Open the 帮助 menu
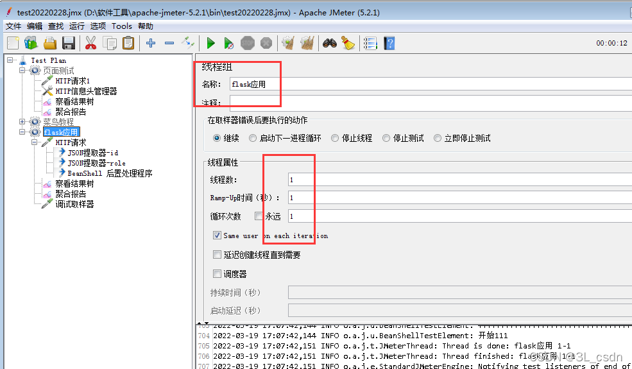This screenshot has width=632, height=369. pos(146,26)
